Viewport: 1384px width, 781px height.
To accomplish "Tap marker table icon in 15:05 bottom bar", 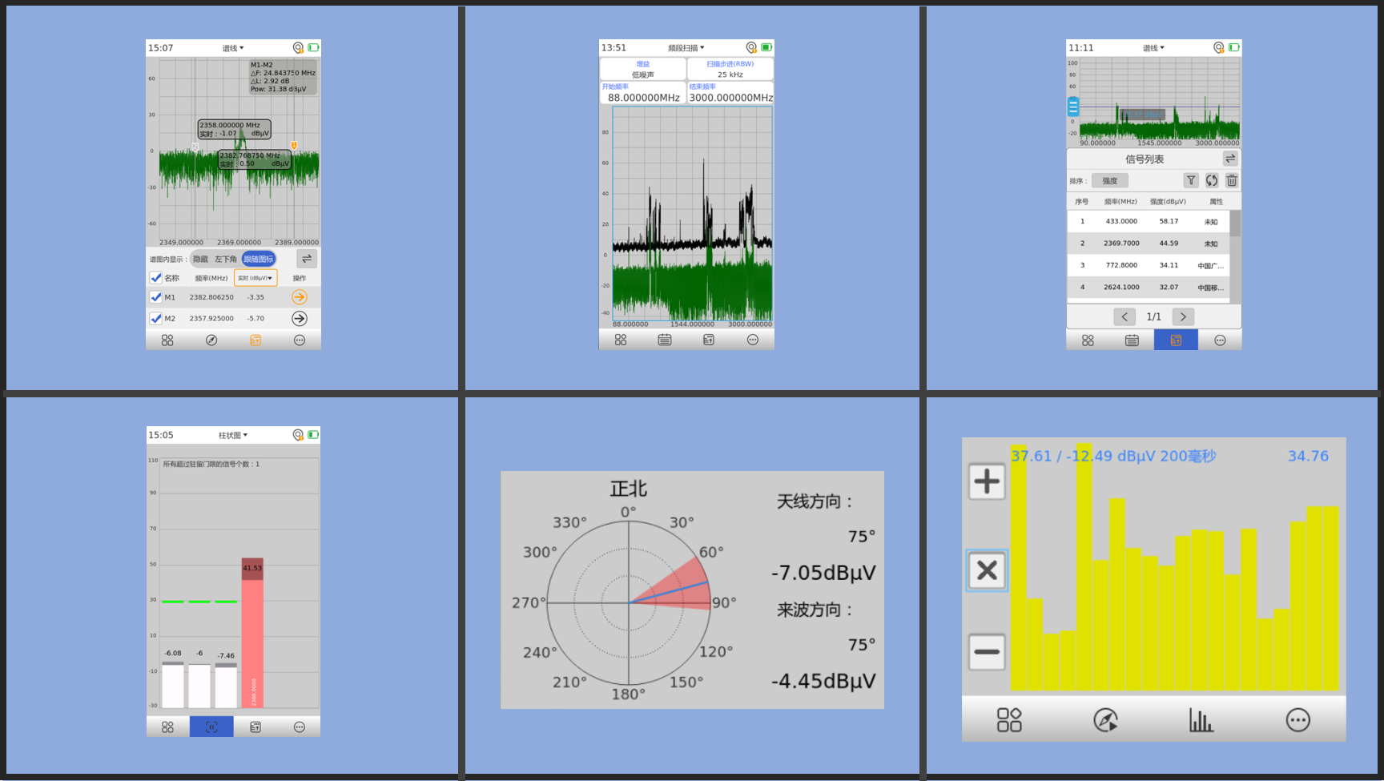I will [255, 727].
